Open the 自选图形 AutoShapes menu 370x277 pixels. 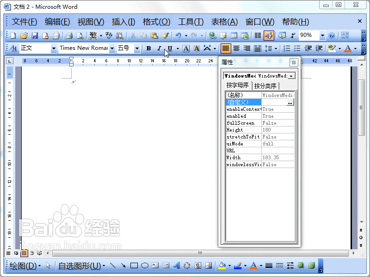[82, 266]
